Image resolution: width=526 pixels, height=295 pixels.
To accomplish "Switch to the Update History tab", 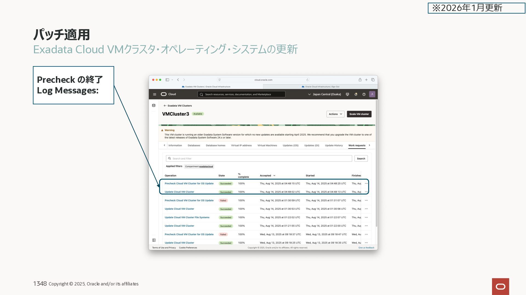I will [334, 145].
